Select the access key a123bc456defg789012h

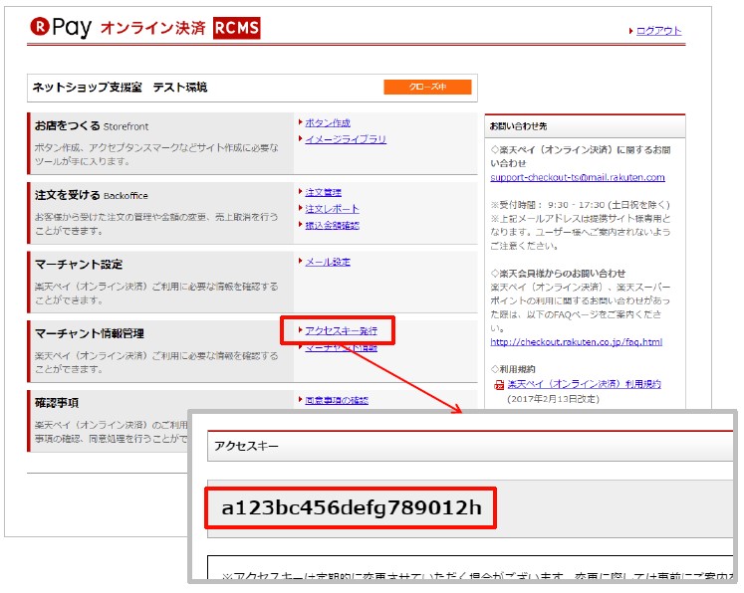click(x=352, y=507)
